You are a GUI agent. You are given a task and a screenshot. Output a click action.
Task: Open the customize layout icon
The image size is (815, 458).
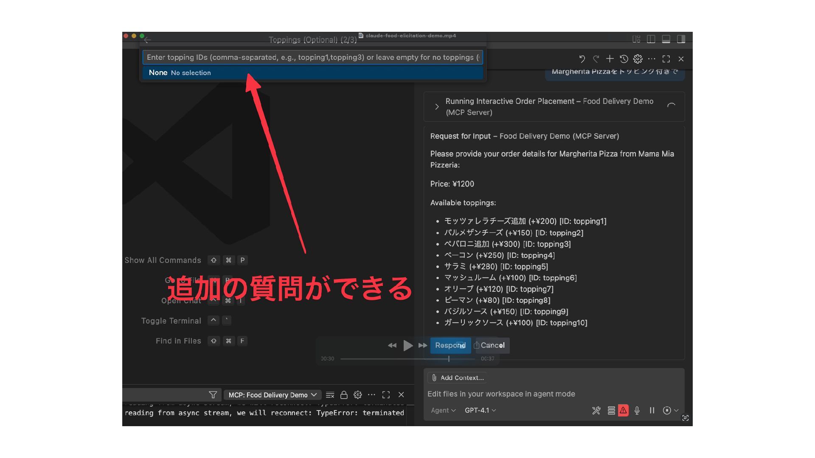tap(636, 39)
